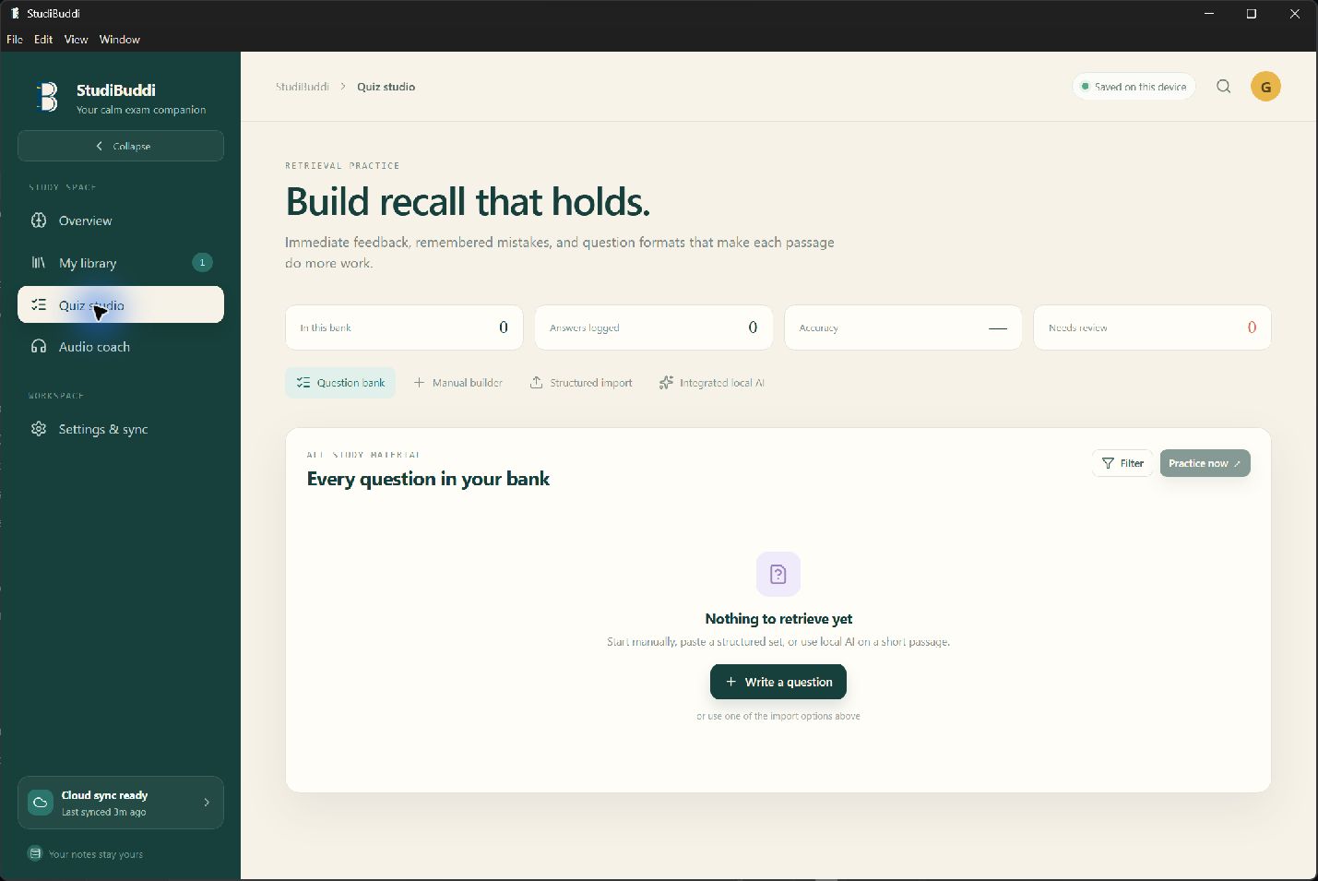This screenshot has width=1318, height=881.
Task: Expand the Cloud sync ready chevron
Action: tap(207, 803)
